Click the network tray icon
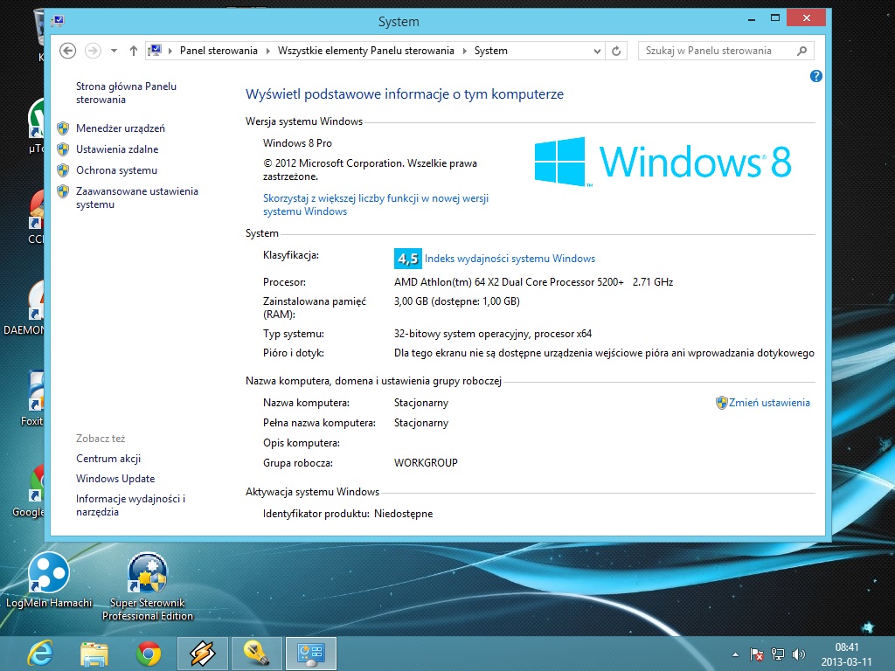This screenshot has height=671, width=895. (x=777, y=654)
